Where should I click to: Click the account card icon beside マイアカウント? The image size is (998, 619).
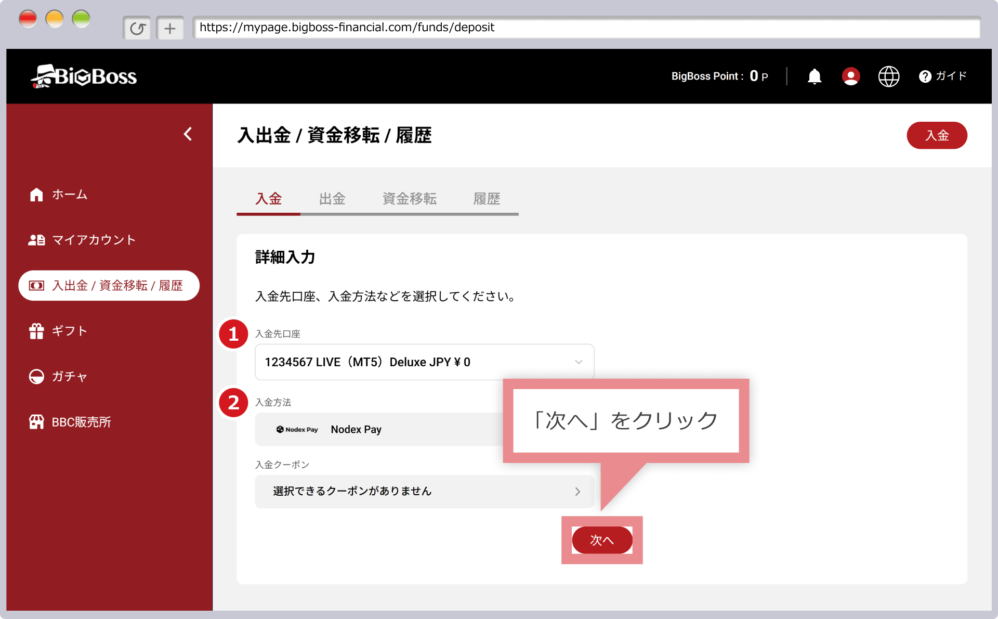(x=36, y=240)
